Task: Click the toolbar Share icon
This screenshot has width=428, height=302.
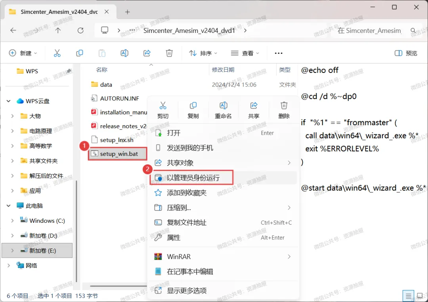Action: click(x=147, y=53)
